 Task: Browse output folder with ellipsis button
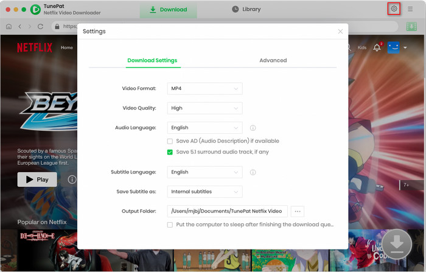297,211
